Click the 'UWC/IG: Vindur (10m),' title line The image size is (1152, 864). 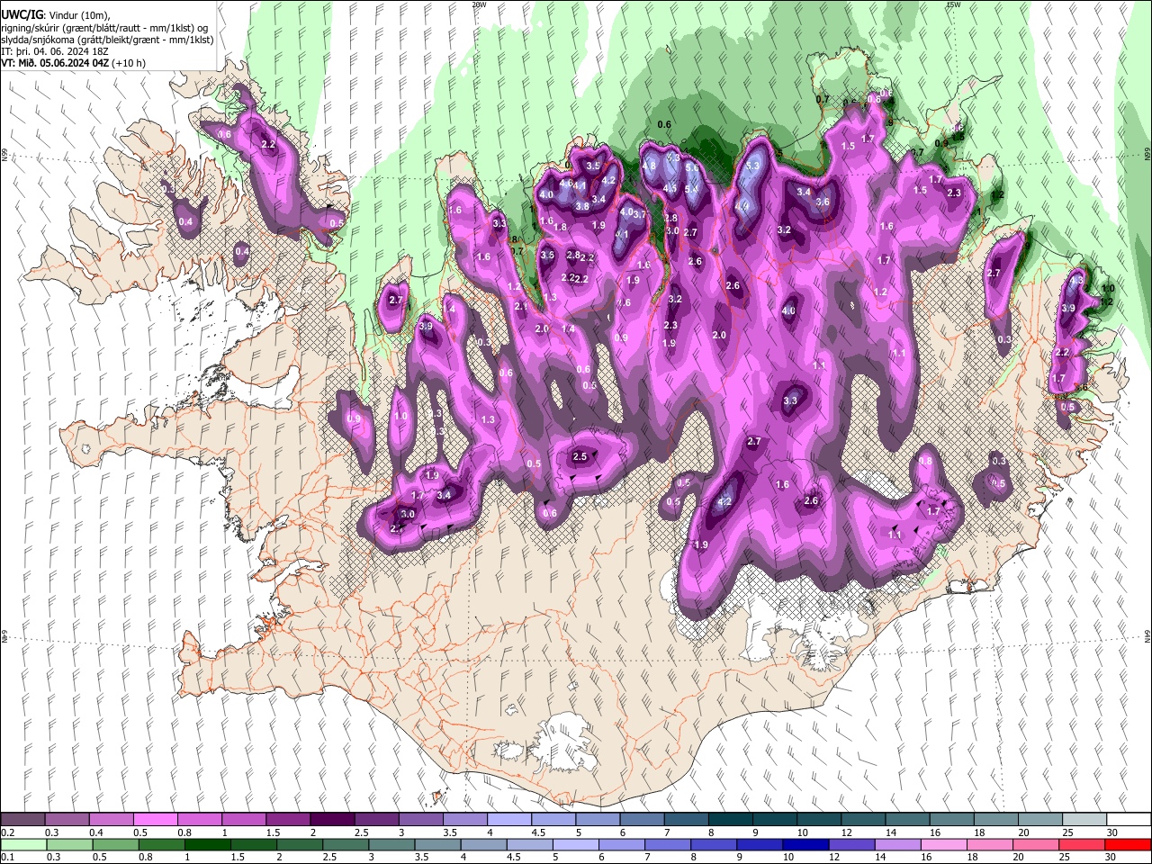(54, 15)
